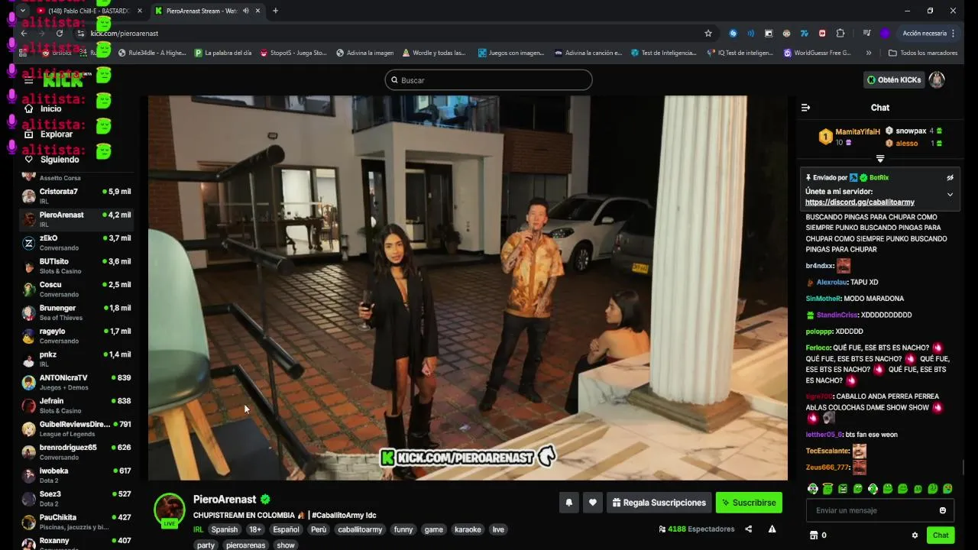
Task: Click the IRL category link
Action: click(x=198, y=529)
